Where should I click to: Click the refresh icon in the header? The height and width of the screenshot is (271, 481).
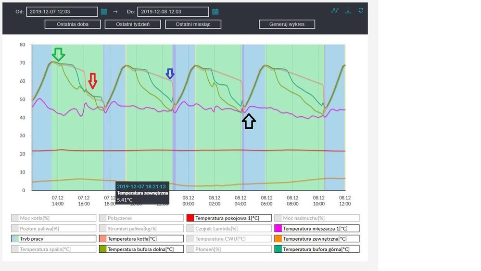tap(361, 11)
